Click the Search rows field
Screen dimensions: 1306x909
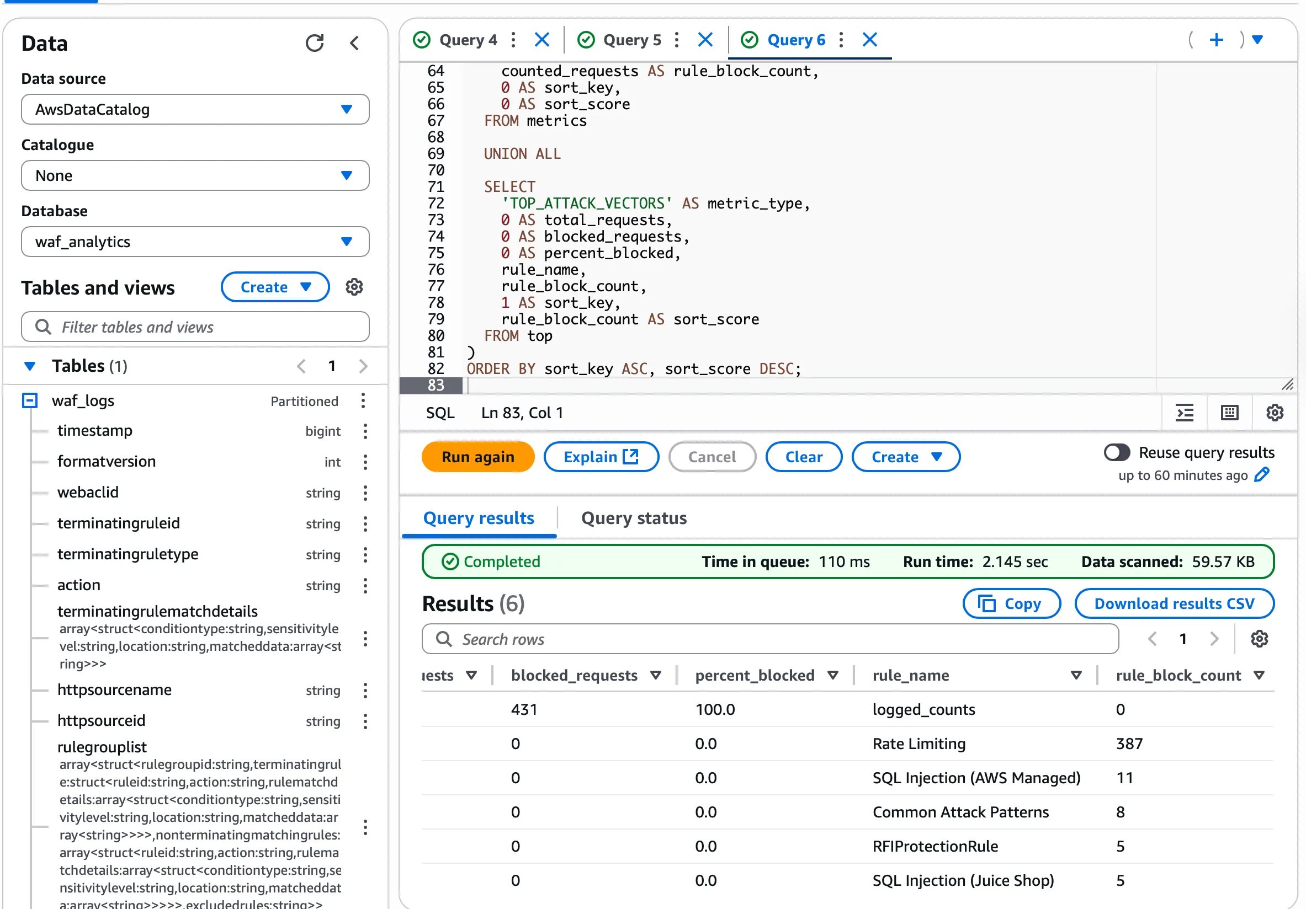[770, 638]
